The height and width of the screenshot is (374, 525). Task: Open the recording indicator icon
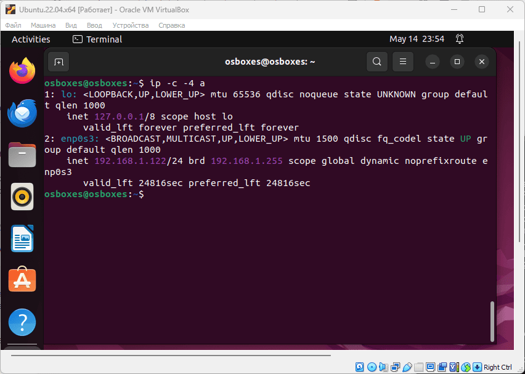point(442,367)
